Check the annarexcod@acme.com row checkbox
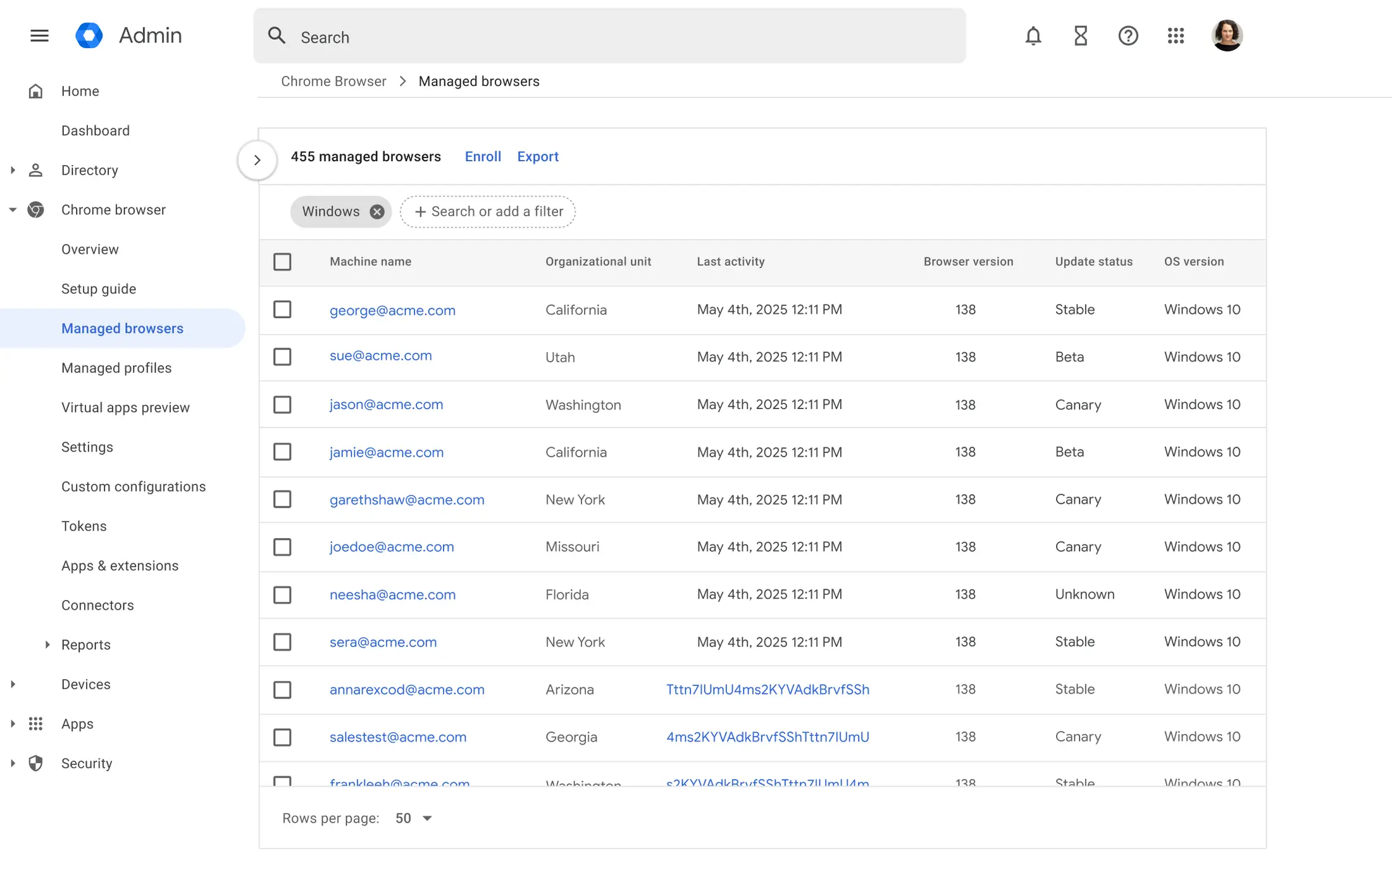Image resolution: width=1392 pixels, height=870 pixels. point(282,690)
